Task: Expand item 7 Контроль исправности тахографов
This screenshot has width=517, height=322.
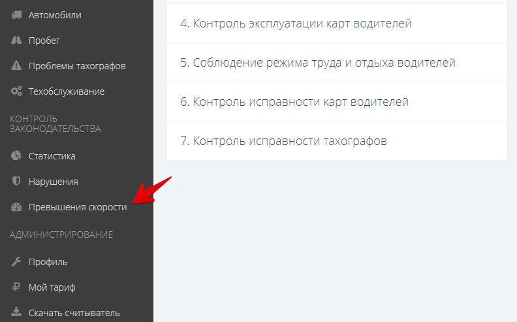Action: pos(283,141)
